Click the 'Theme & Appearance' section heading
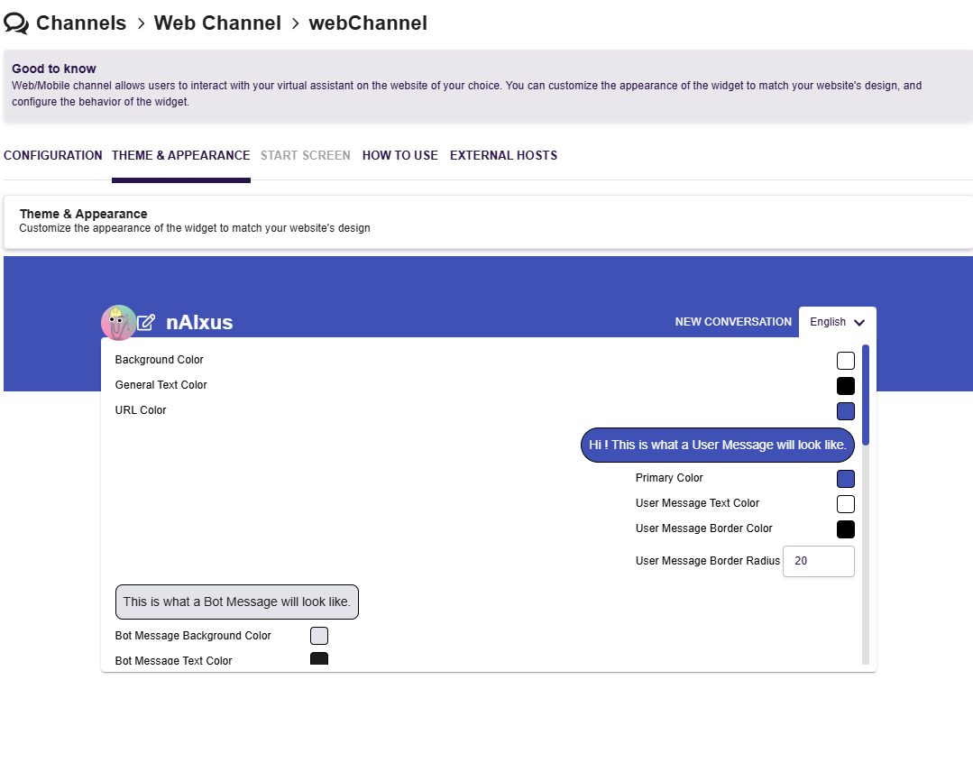Image resolution: width=973 pixels, height=781 pixels. coord(83,214)
